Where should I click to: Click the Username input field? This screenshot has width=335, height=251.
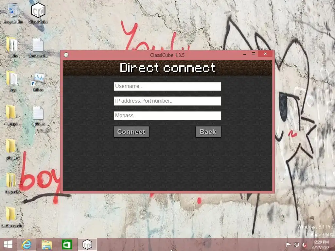coord(167,86)
